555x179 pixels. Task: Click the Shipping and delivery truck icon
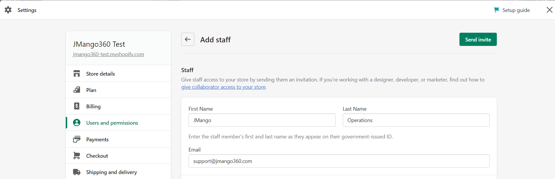[77, 172]
